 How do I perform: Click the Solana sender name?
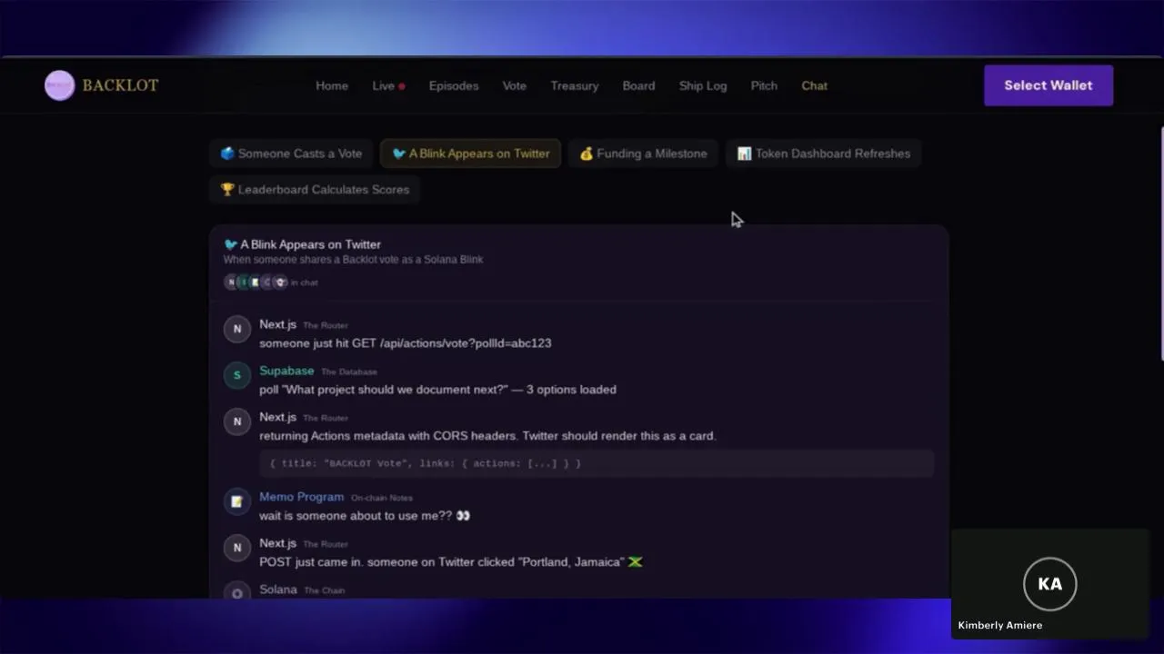click(x=278, y=590)
